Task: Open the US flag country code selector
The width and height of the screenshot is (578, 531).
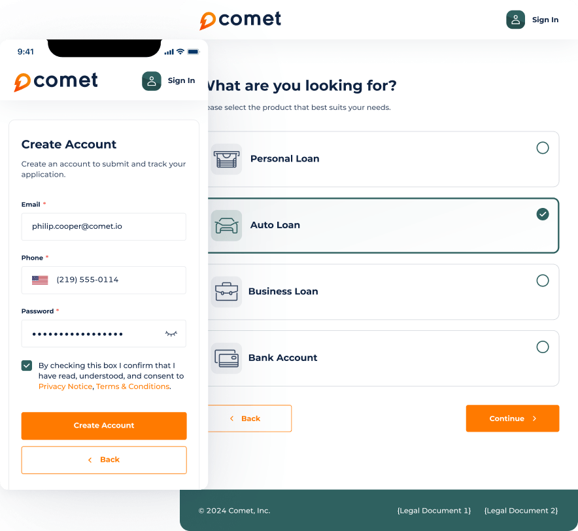Action: (x=40, y=280)
